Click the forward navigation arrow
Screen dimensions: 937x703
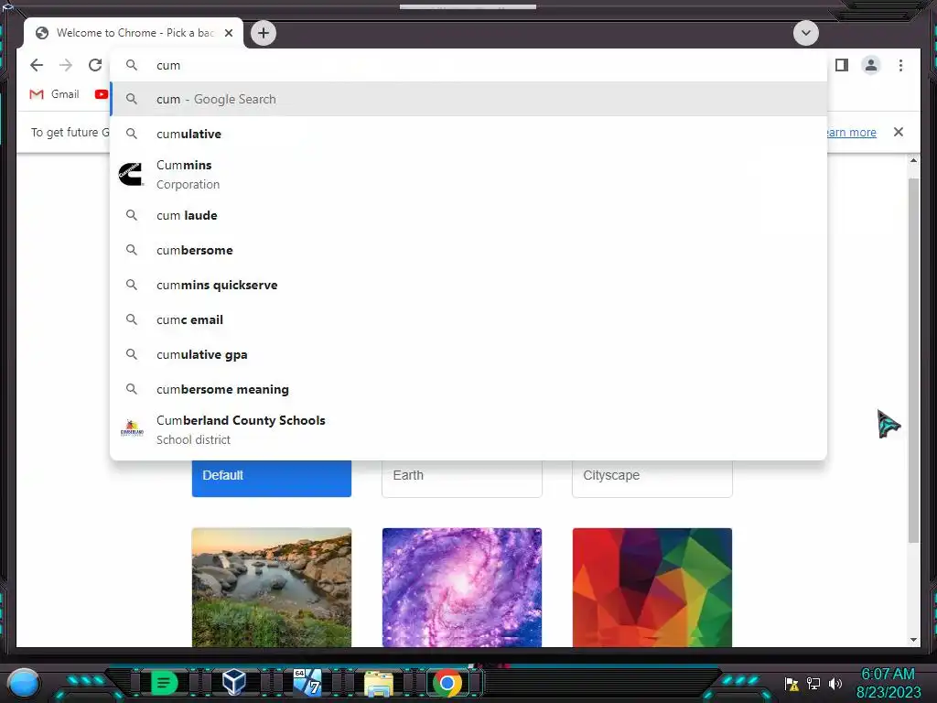click(66, 65)
